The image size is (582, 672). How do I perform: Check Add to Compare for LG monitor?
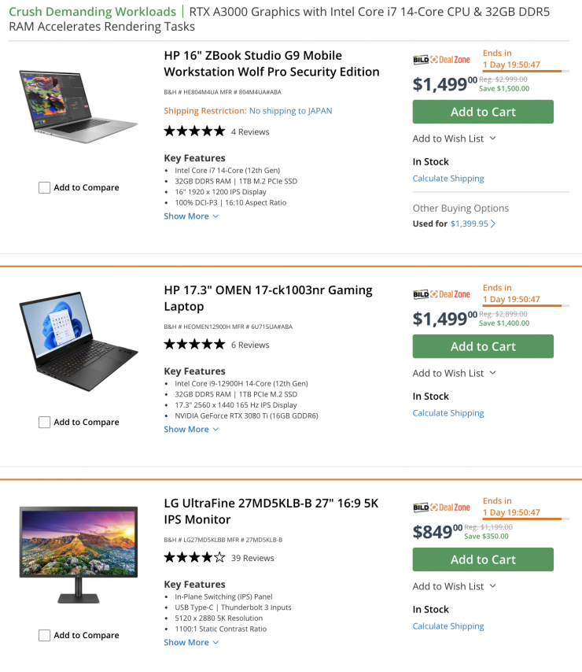45,636
